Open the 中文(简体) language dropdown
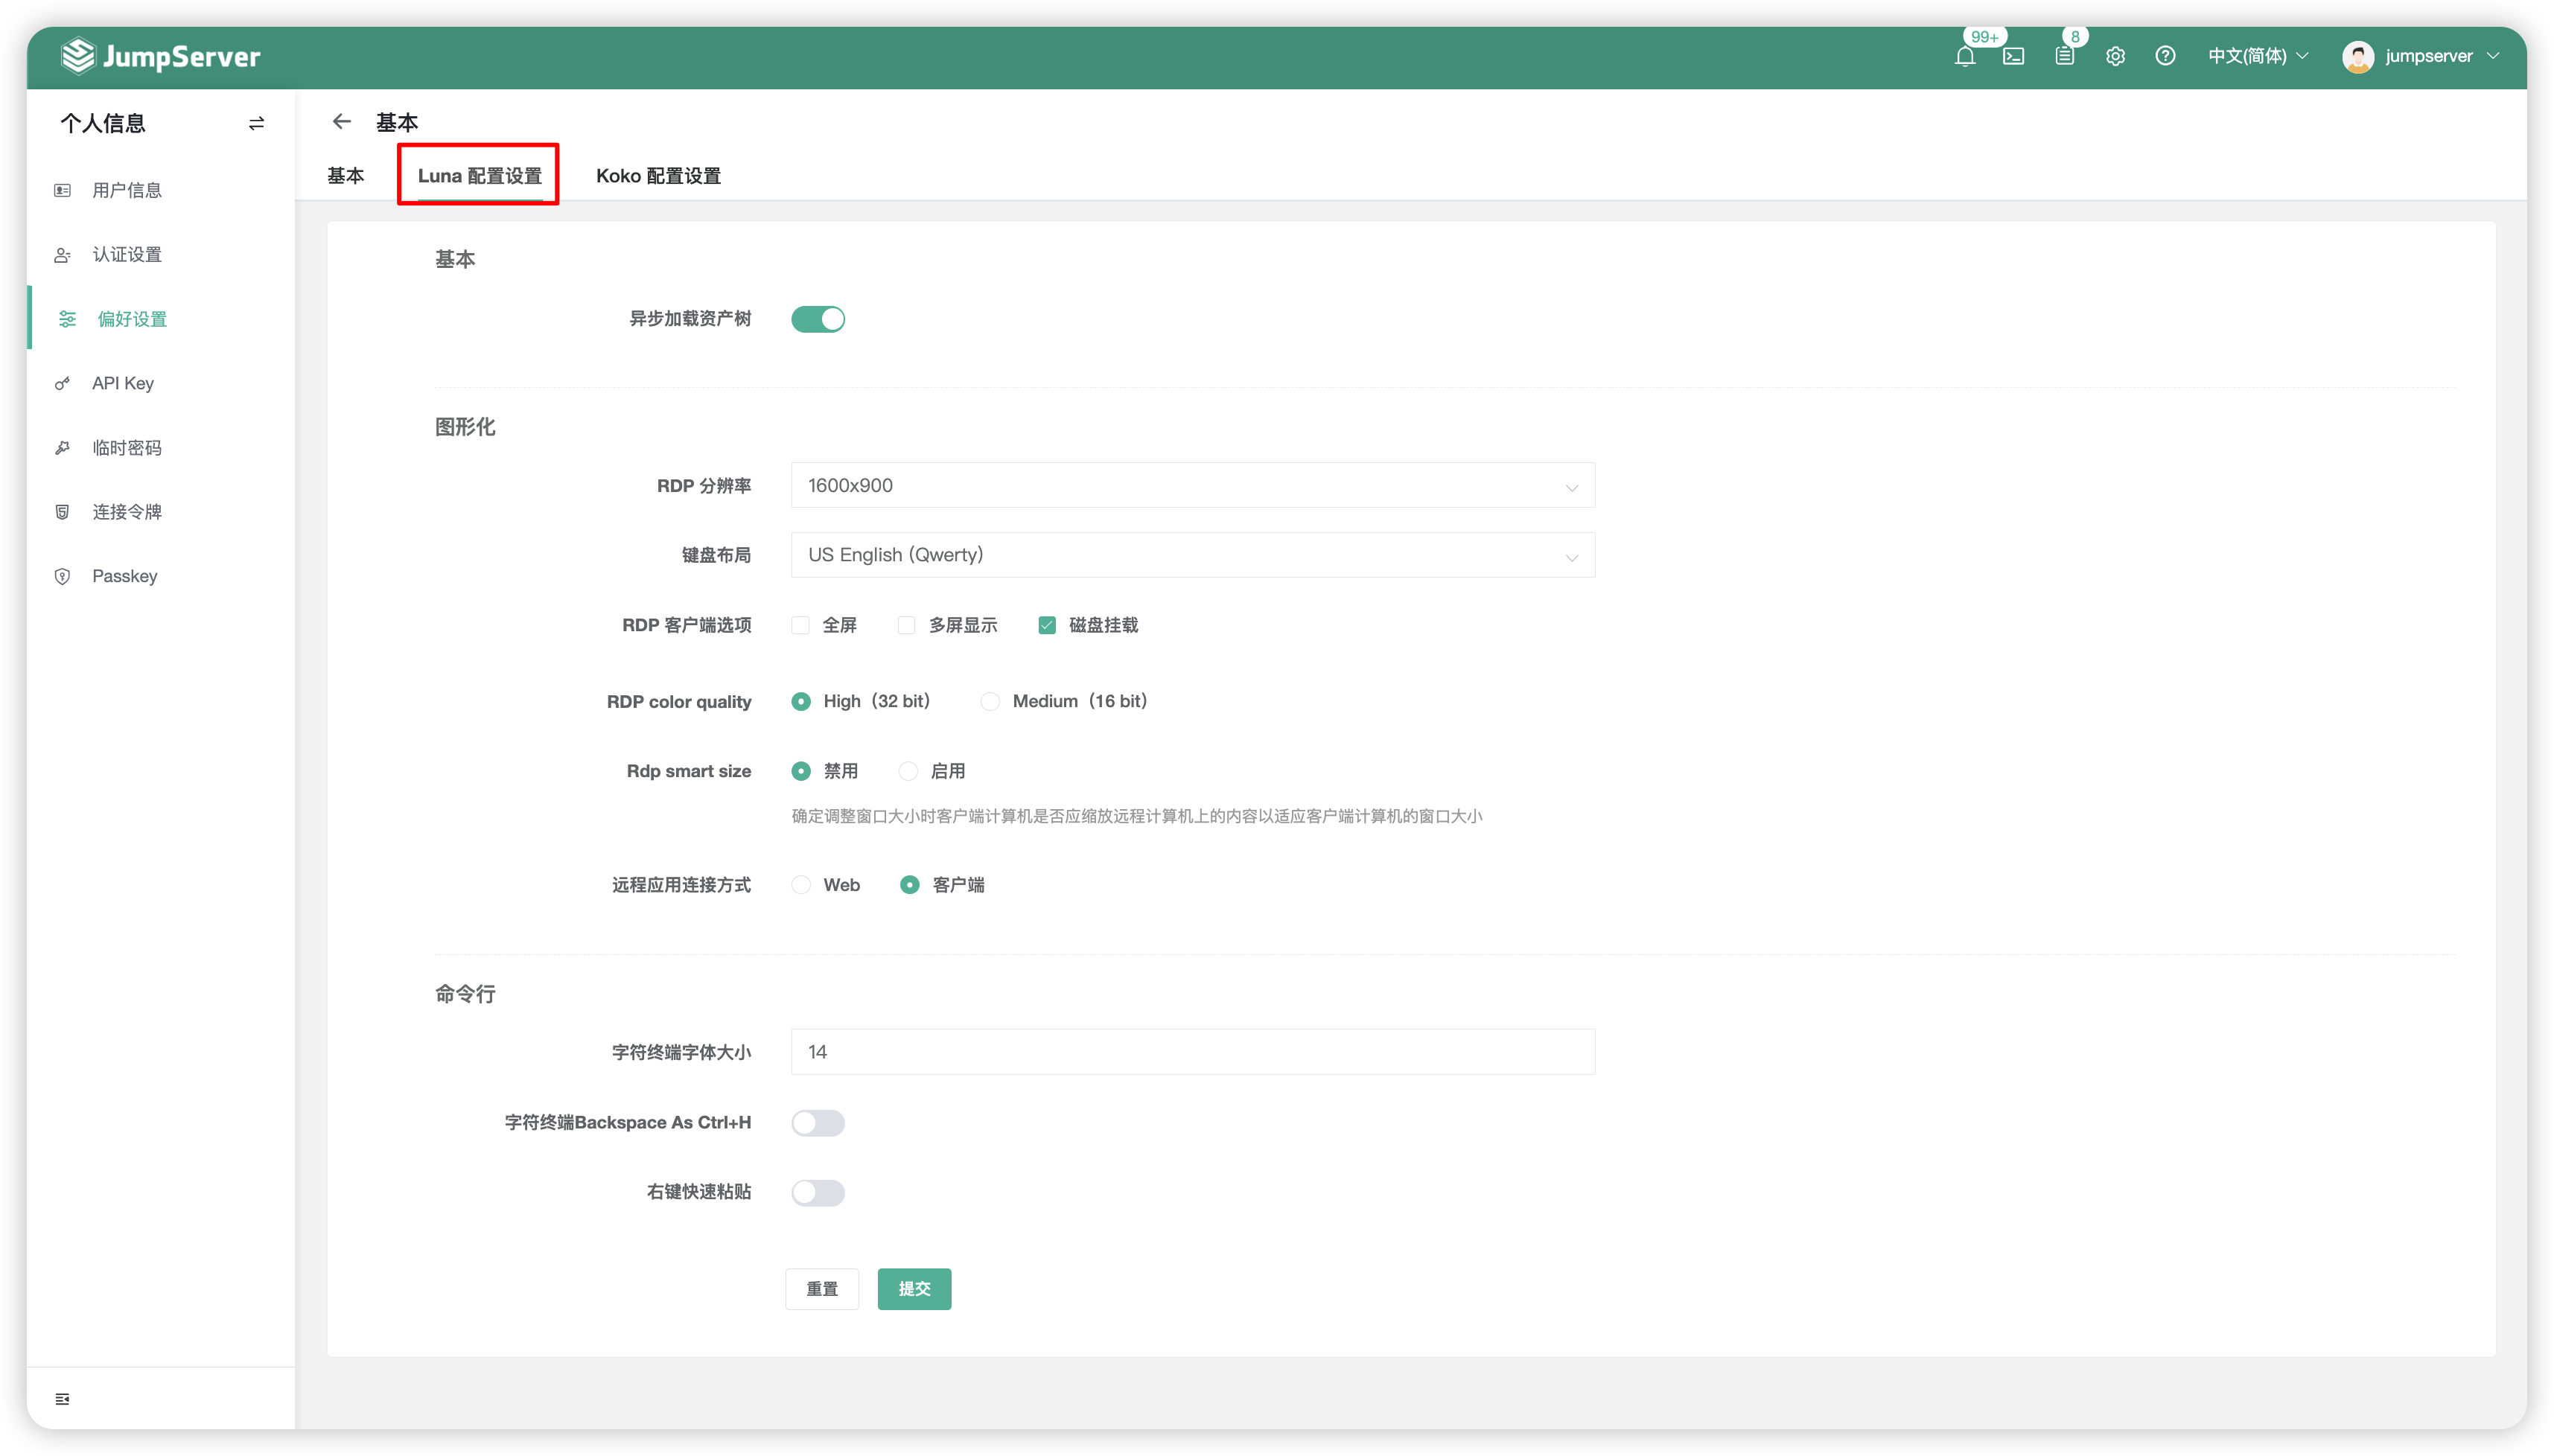 pos(2258,57)
